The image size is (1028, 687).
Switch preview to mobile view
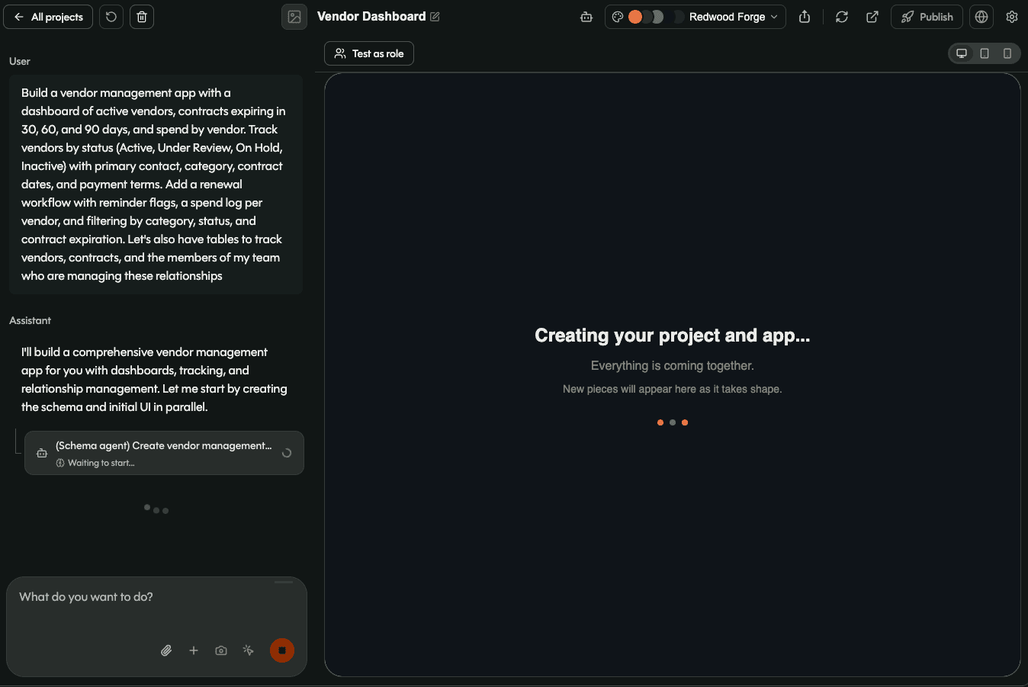click(x=1007, y=53)
